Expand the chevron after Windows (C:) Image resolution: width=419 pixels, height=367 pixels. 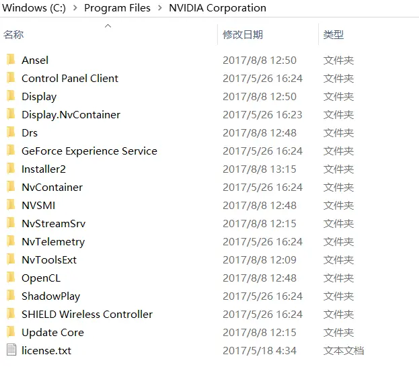tap(75, 8)
